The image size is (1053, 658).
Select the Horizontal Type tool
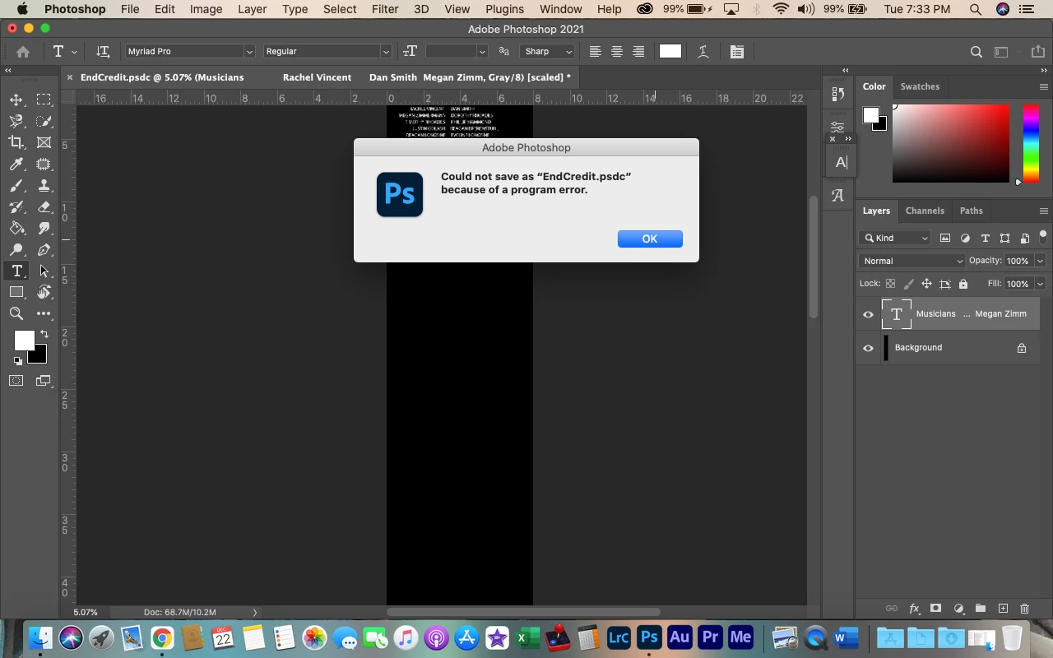16,271
